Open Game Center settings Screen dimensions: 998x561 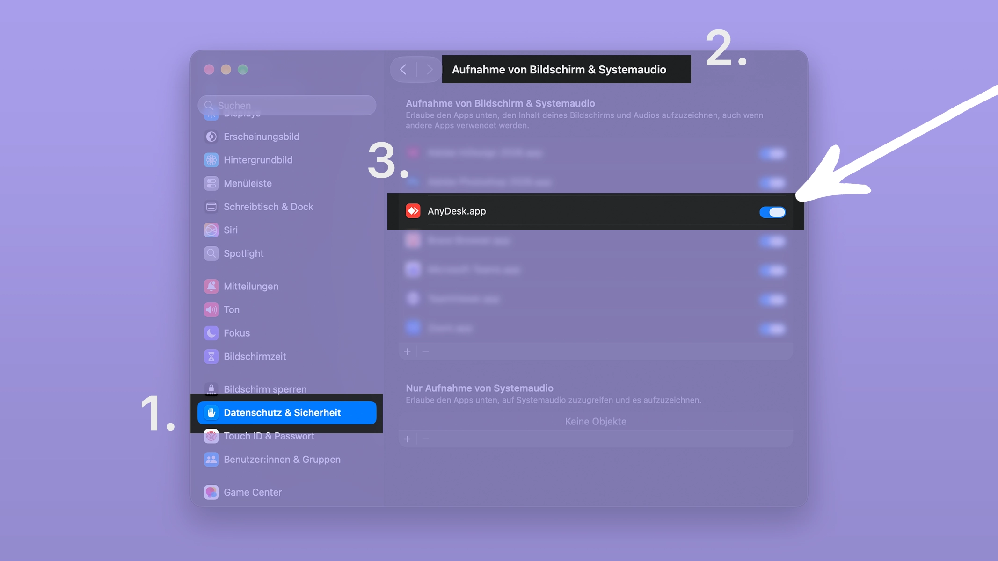pyautogui.click(x=286, y=492)
